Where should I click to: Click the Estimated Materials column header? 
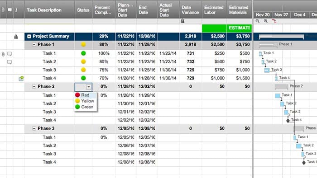pyautogui.click(x=239, y=10)
